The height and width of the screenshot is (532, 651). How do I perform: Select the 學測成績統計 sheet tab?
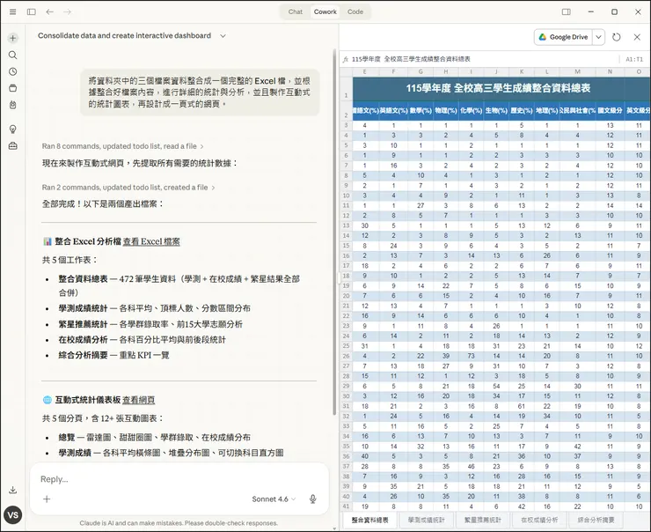tap(426, 520)
